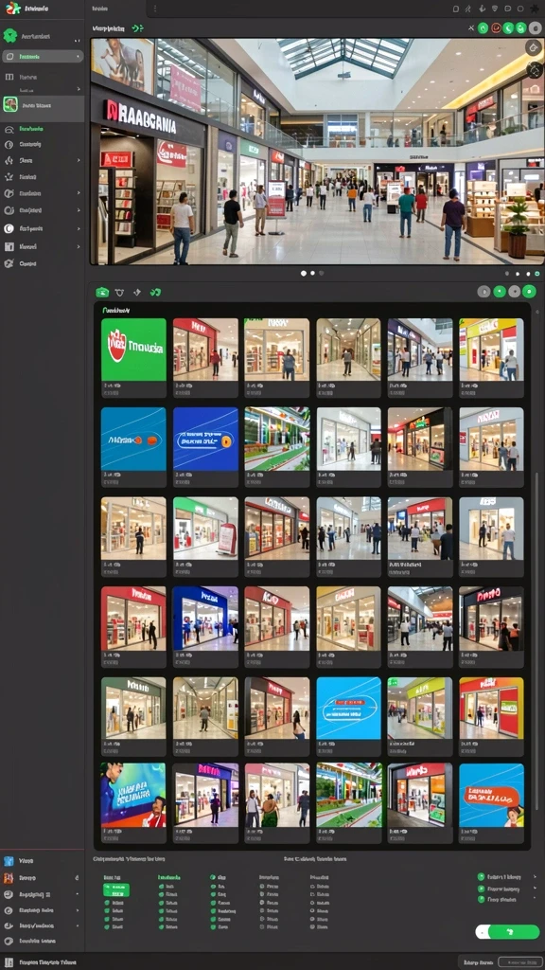The image size is (545, 970).
Task: Select the text tab in the top title bar
Action: [101, 9]
